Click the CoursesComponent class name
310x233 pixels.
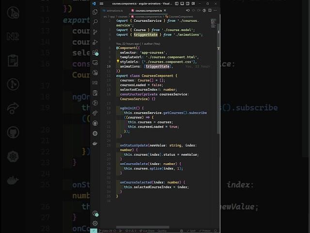tap(157, 76)
